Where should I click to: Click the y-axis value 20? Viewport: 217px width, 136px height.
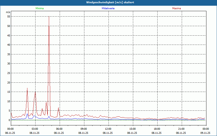pos(9,82)
